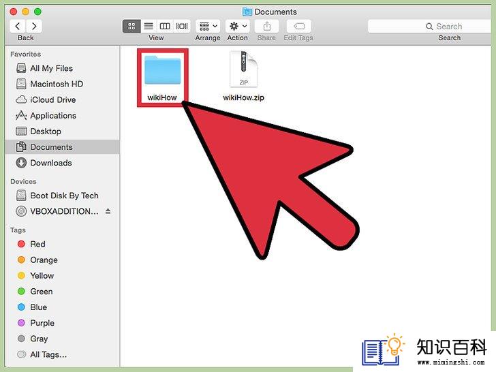Select the wikiHow folder
The height and width of the screenshot is (372, 496).
pos(163,78)
